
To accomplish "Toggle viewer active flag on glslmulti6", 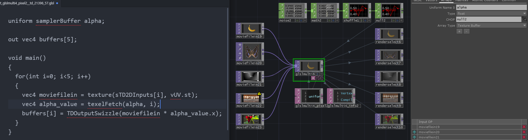I will (x=298, y=62).
